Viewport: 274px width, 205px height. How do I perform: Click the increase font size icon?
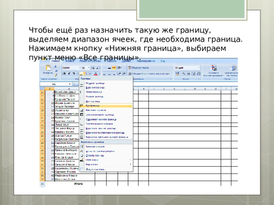pos(93,68)
